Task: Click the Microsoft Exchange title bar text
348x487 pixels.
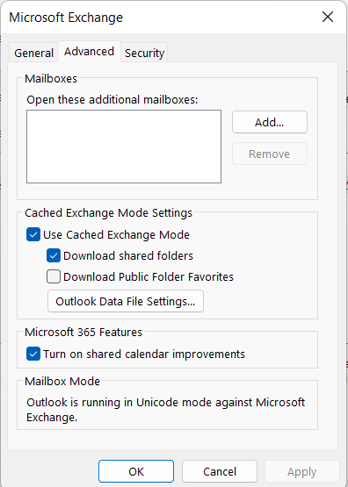Action: tap(66, 18)
